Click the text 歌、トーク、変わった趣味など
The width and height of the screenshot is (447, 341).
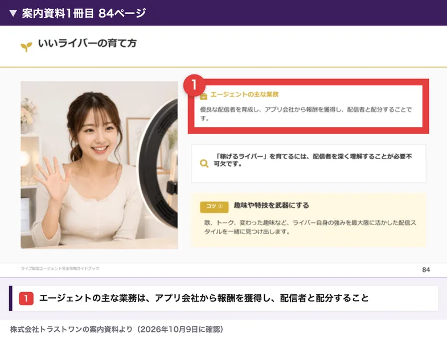(x=246, y=223)
